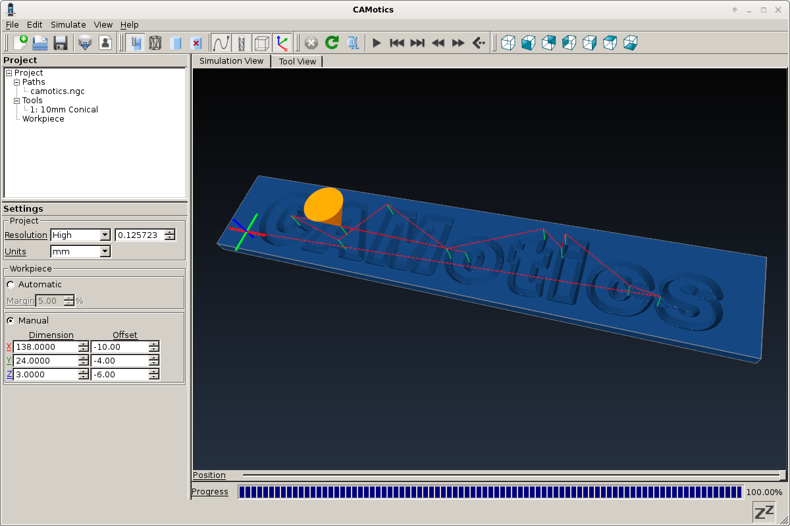Image resolution: width=790 pixels, height=526 pixels.
Task: Select the top view cube icon
Action: (610, 43)
